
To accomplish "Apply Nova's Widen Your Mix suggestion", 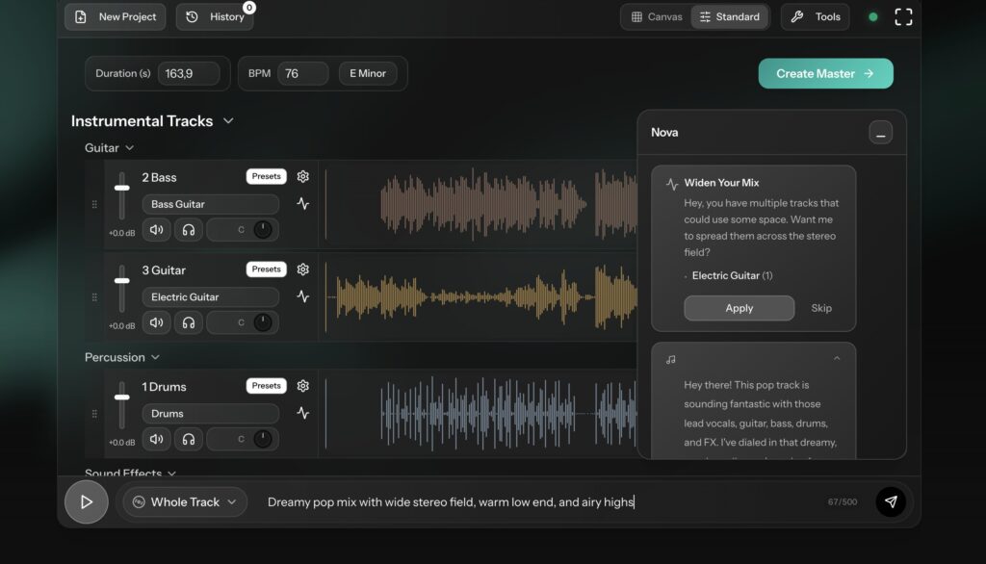I will 739,308.
